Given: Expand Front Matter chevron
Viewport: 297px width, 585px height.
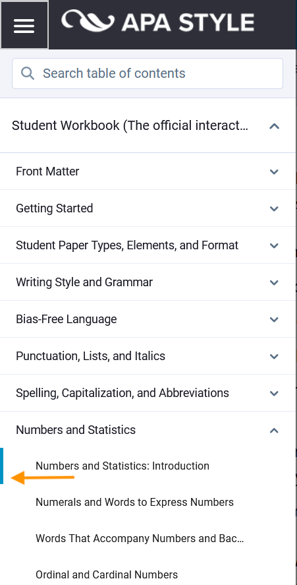Looking at the screenshot, I should (274, 171).
